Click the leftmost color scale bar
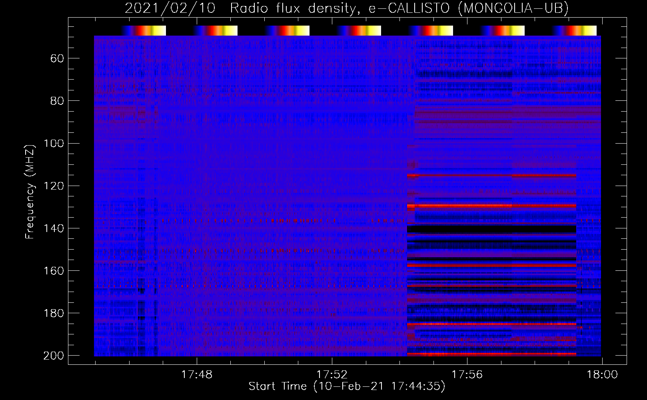Screen dimensions: 647x400 point(144,30)
